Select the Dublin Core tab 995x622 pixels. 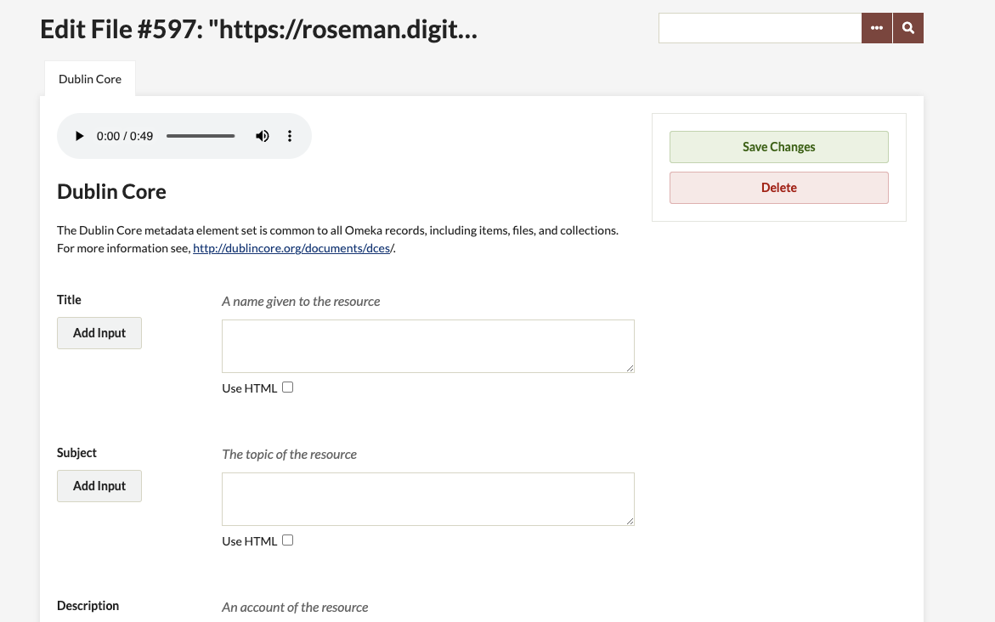point(90,79)
